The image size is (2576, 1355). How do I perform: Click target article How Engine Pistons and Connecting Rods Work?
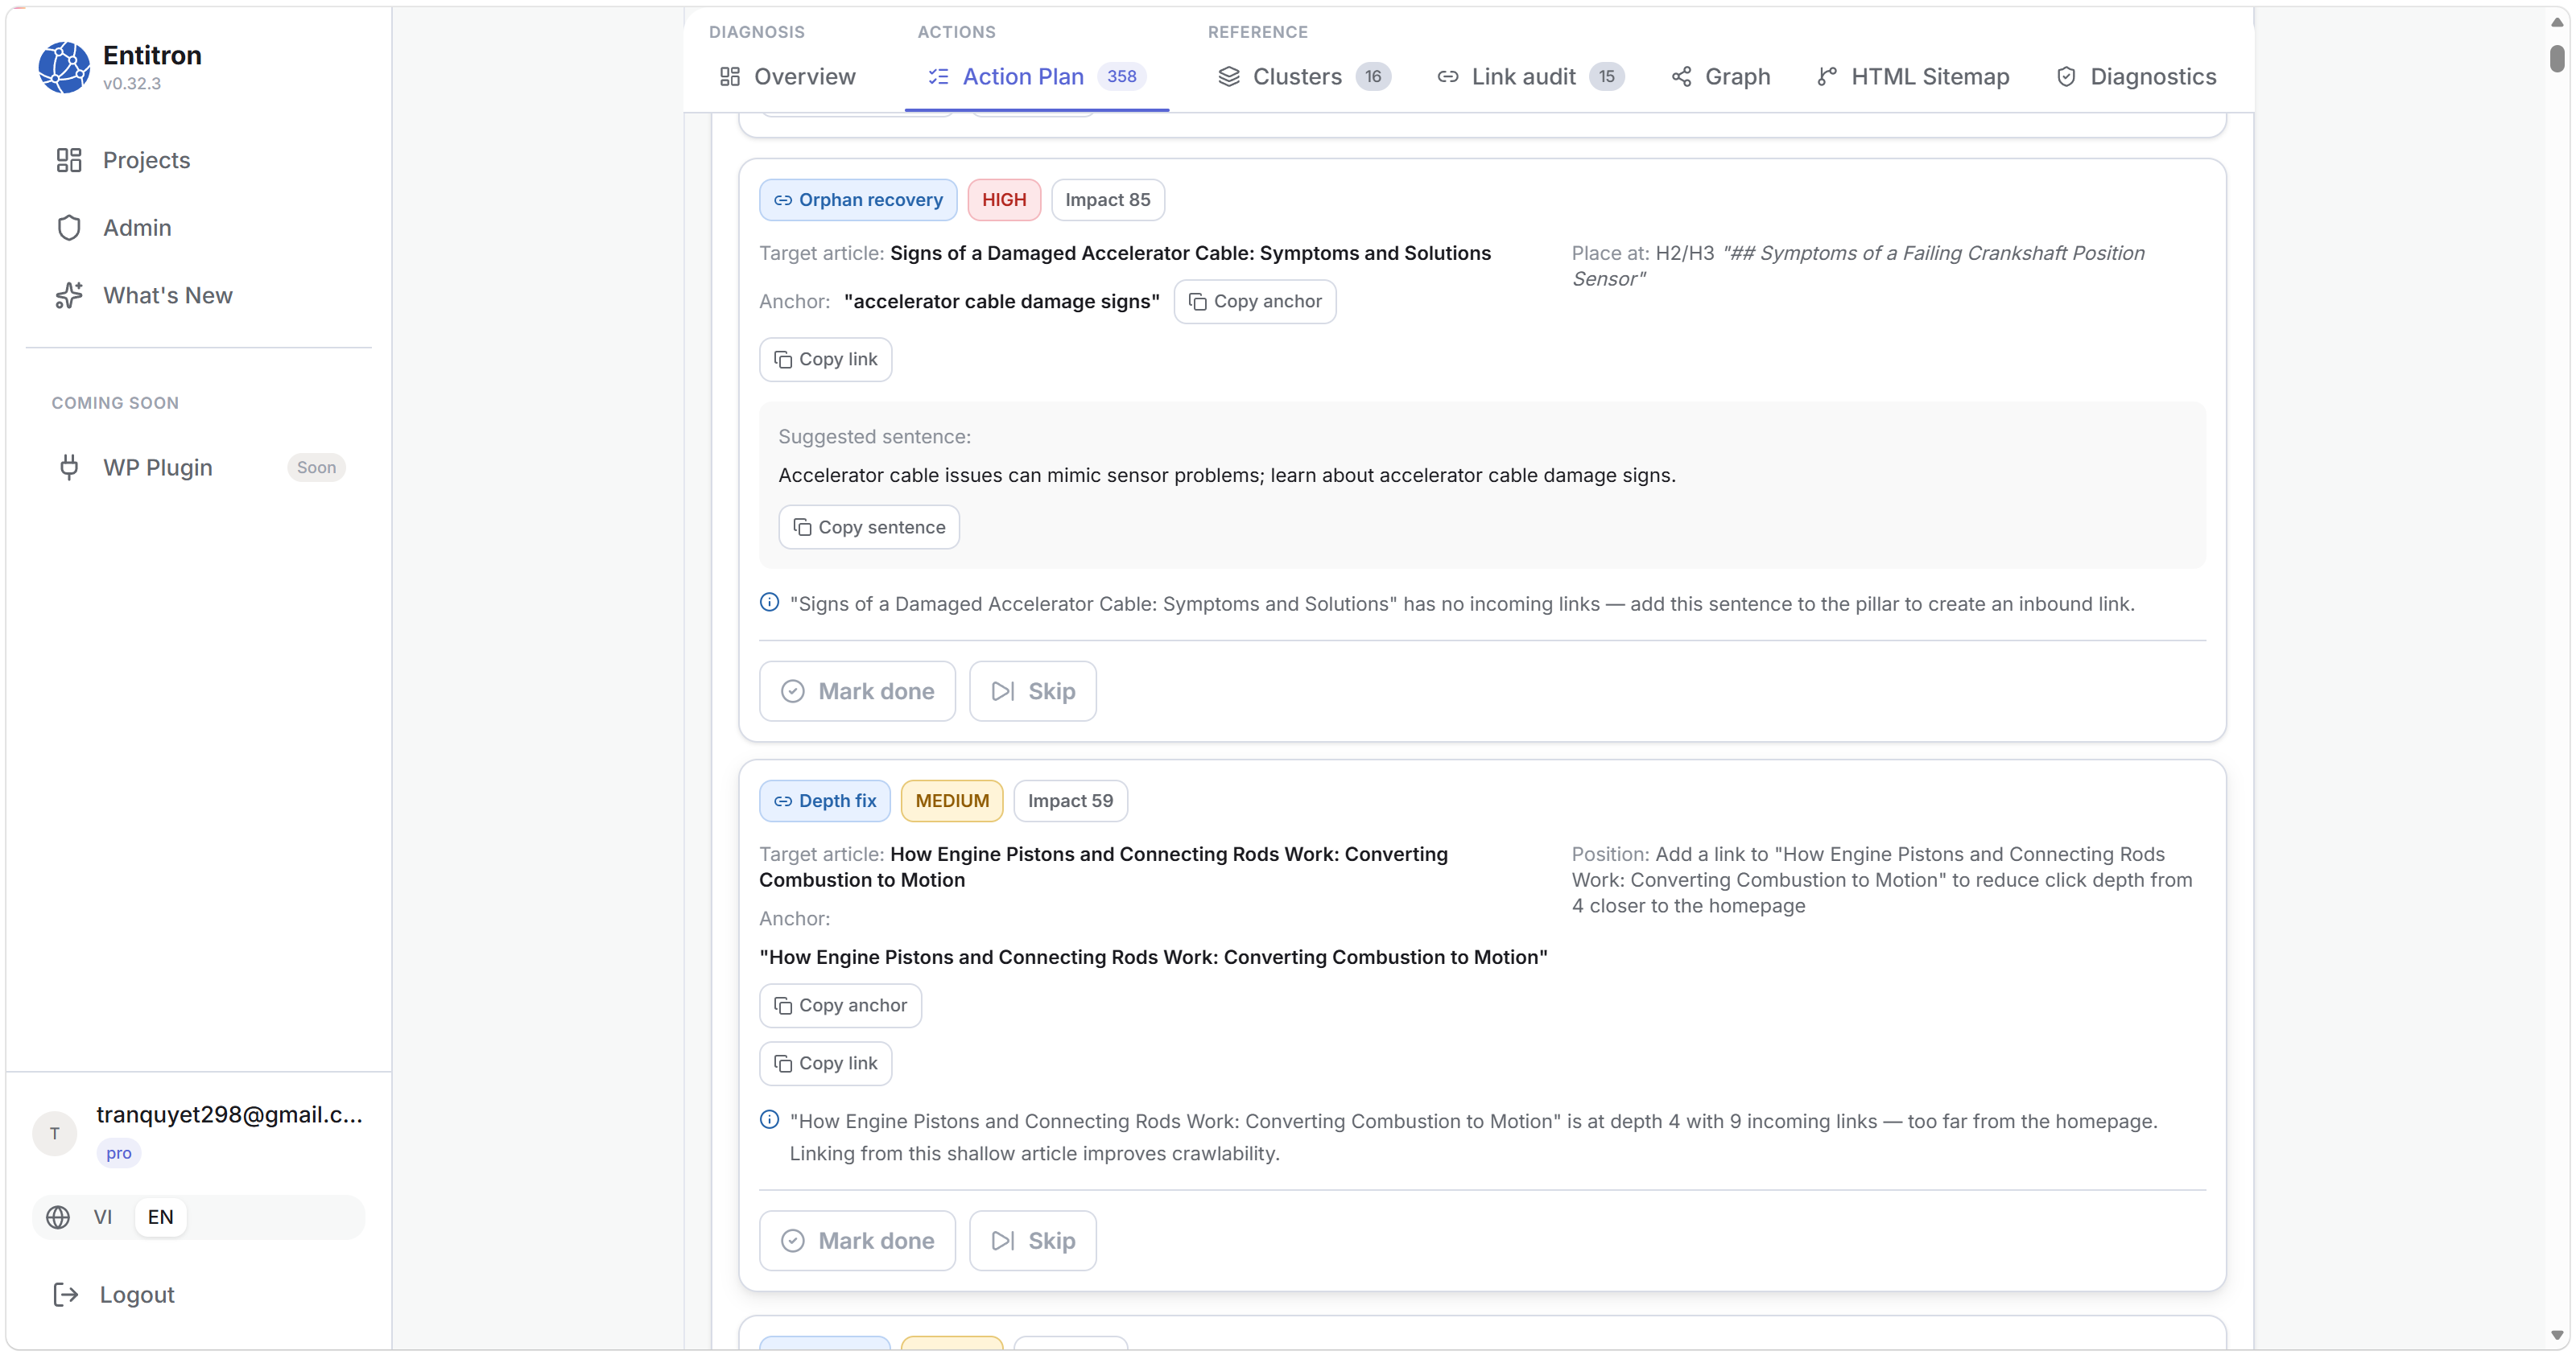tap(1104, 867)
